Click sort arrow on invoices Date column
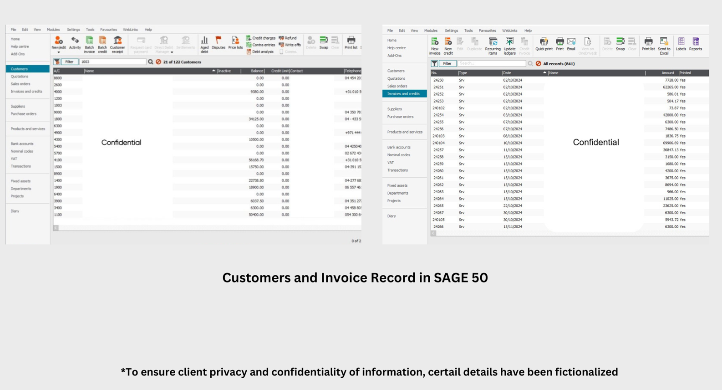The image size is (722, 390). pos(544,73)
